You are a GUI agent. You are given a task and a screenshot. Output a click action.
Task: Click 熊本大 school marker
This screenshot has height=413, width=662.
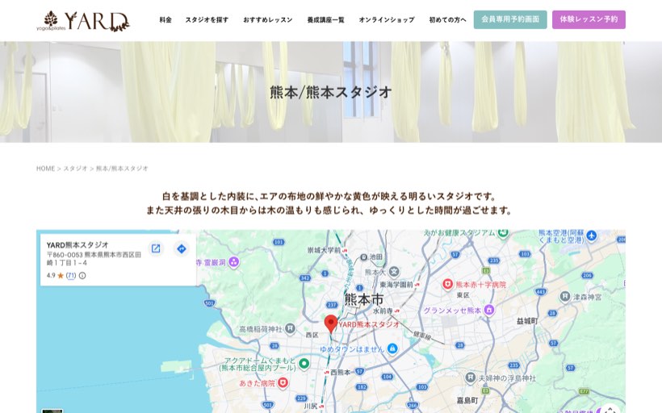click(x=393, y=272)
